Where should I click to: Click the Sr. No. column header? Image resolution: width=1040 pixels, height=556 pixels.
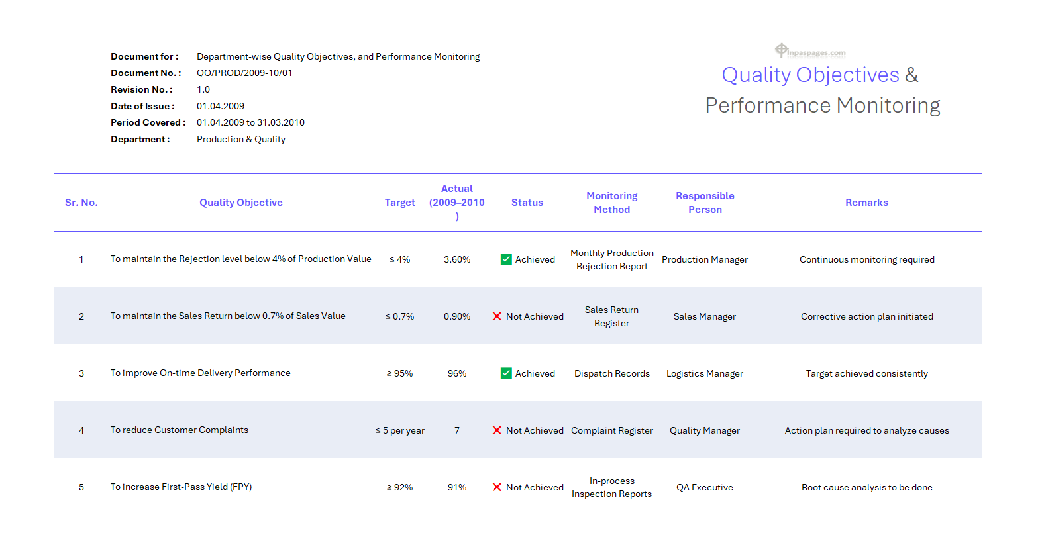81,203
